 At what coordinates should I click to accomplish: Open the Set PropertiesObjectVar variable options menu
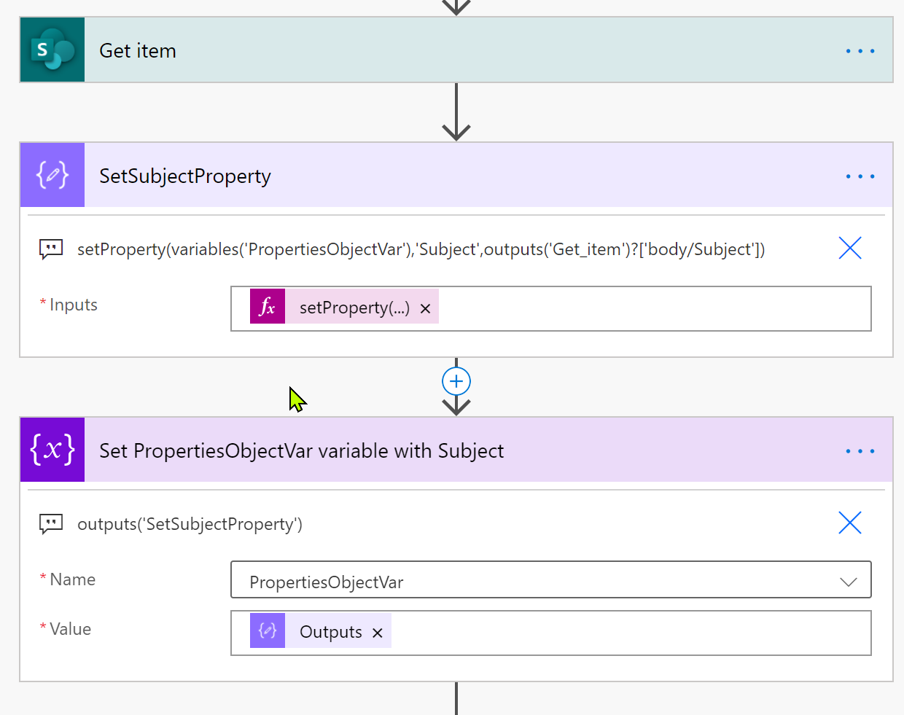click(x=860, y=451)
